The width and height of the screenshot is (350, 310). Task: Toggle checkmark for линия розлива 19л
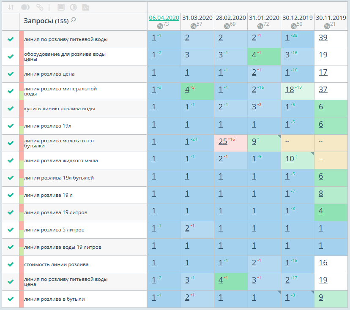[11, 126]
